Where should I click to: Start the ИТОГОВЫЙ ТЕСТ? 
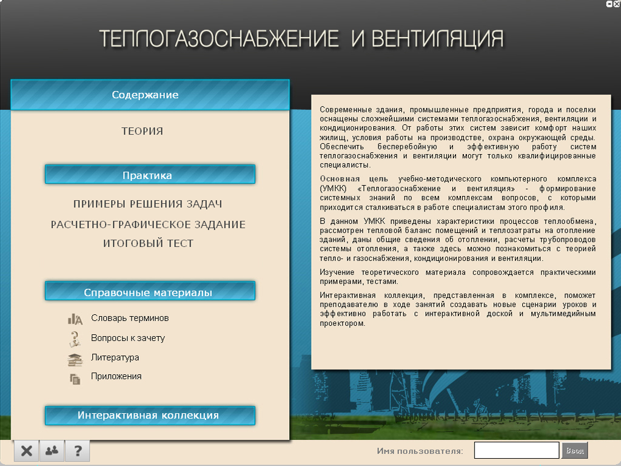[148, 243]
